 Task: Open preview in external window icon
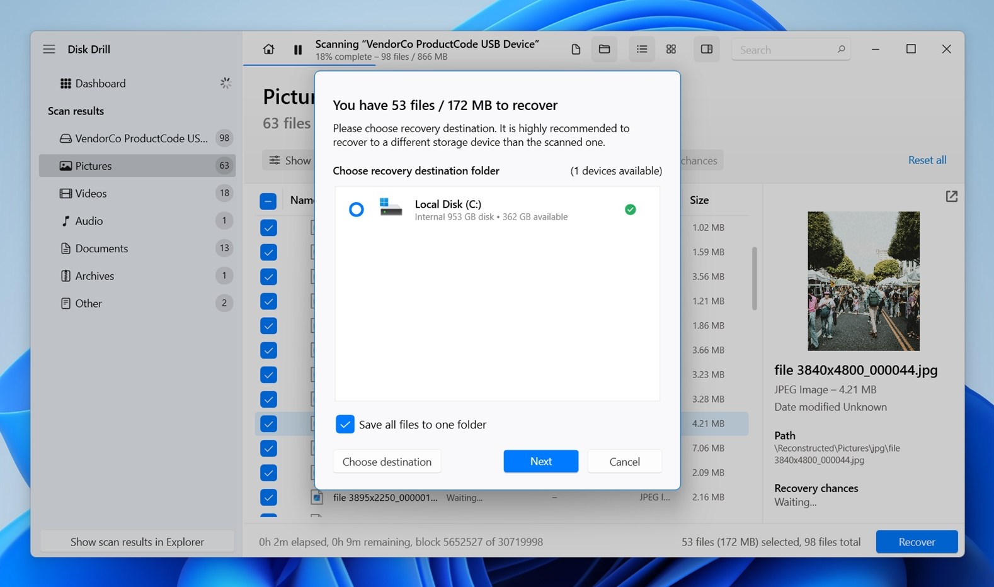pyautogui.click(x=951, y=196)
